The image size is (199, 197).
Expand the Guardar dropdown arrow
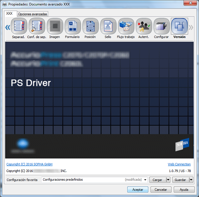coord(191,180)
